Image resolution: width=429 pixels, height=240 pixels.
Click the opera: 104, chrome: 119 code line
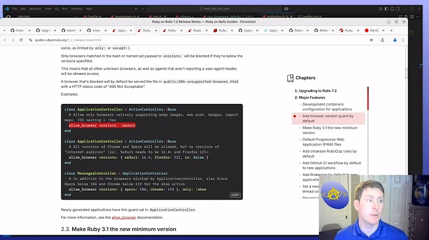point(138,190)
